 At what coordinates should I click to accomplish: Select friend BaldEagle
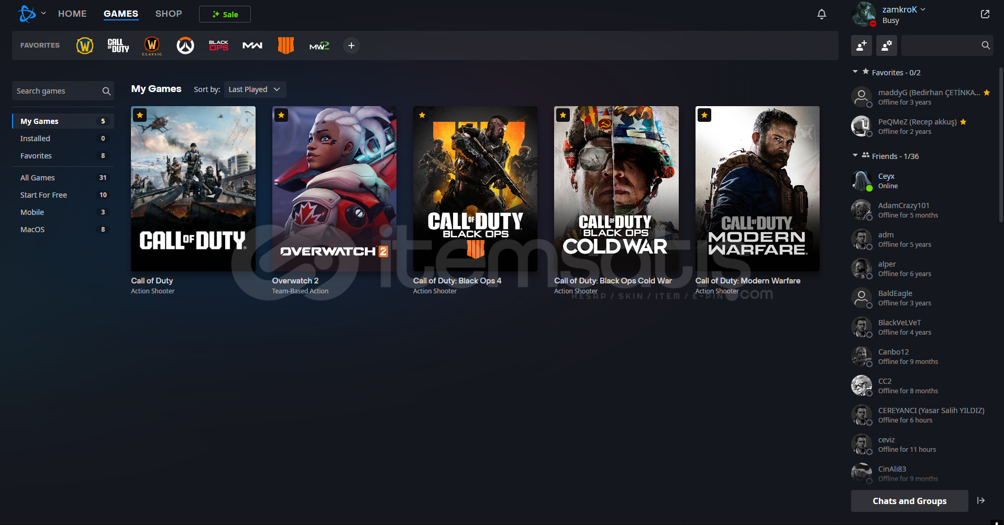(923, 298)
